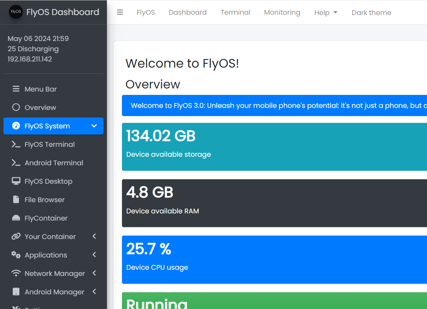
Task: Expand the Applications submenu arrow
Action: click(x=94, y=255)
